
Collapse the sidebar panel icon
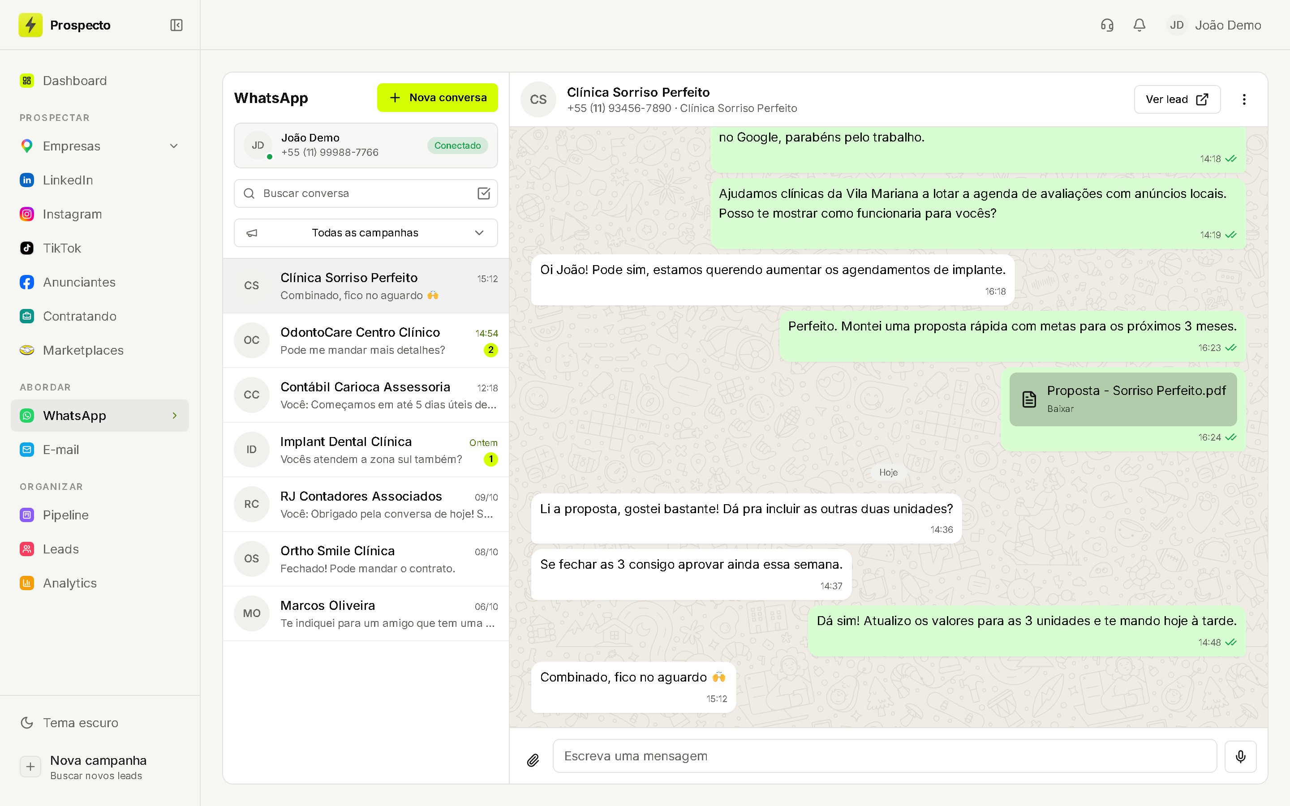pyautogui.click(x=176, y=25)
